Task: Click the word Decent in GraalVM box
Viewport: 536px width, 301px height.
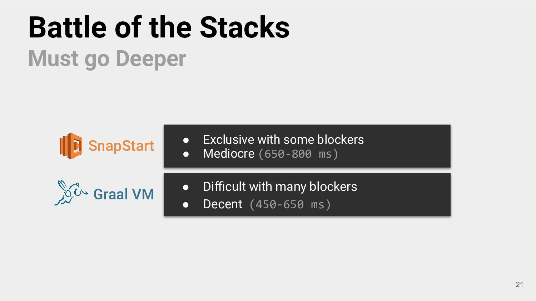Action: tap(223, 204)
